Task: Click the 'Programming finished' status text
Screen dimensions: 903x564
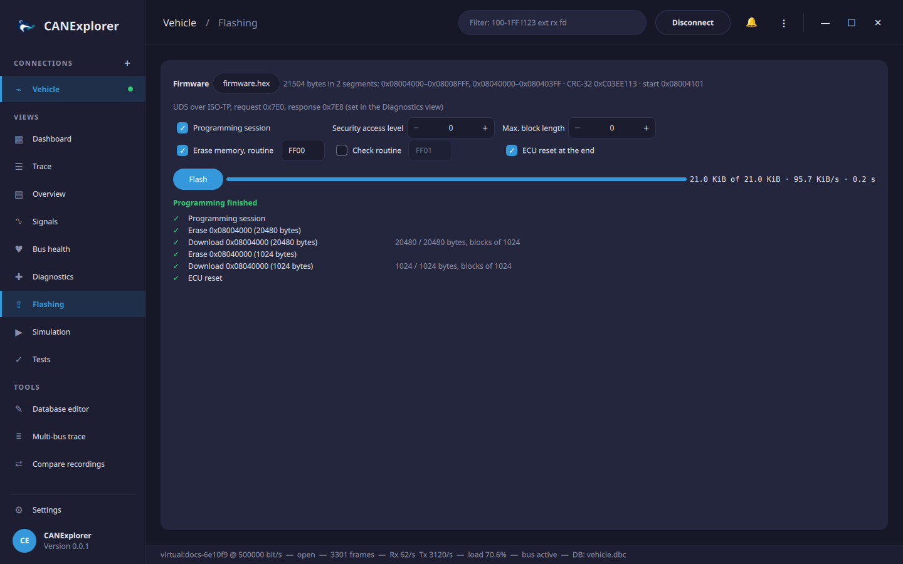Action: 215,203
